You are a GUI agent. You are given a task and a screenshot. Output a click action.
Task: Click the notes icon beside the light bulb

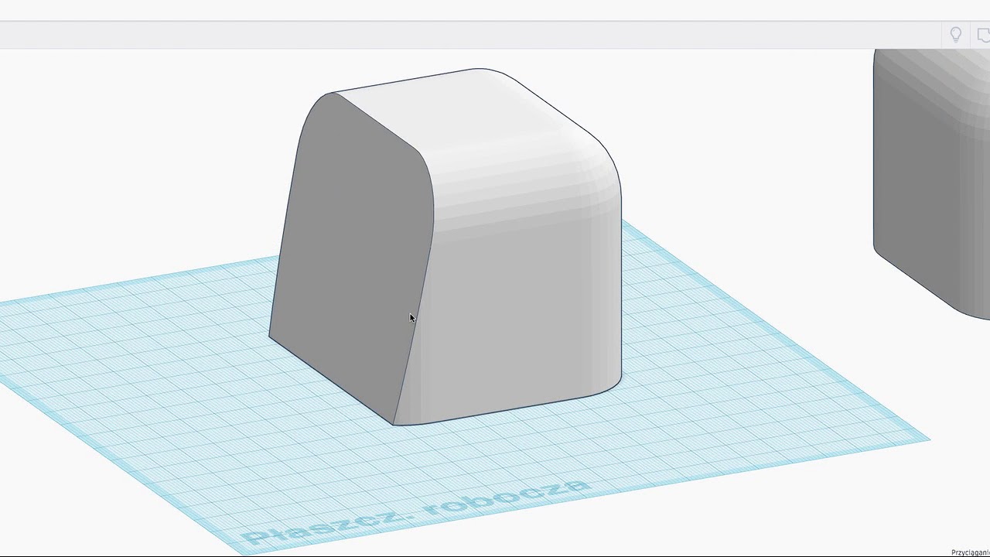click(x=983, y=35)
